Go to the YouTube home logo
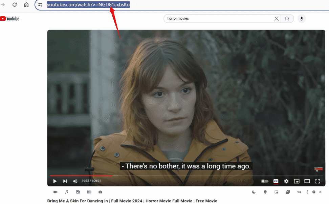 coord(10,19)
